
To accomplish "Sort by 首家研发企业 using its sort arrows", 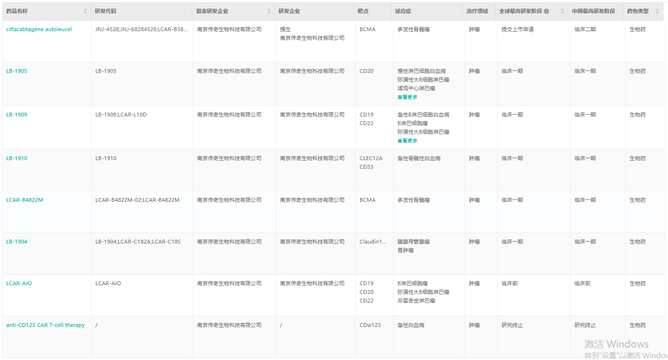I will pos(269,11).
